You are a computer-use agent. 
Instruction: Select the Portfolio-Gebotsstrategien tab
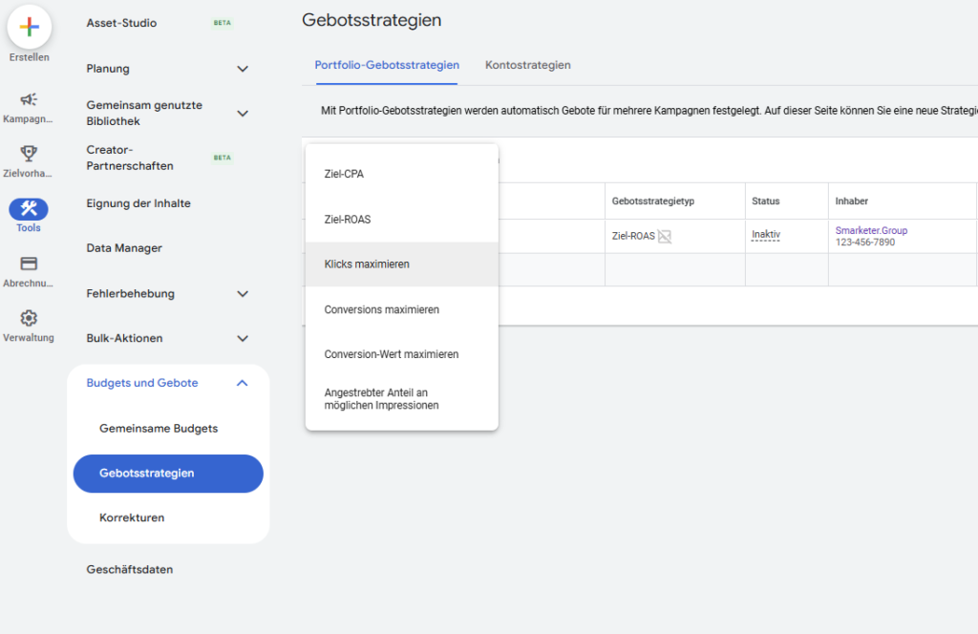point(386,66)
